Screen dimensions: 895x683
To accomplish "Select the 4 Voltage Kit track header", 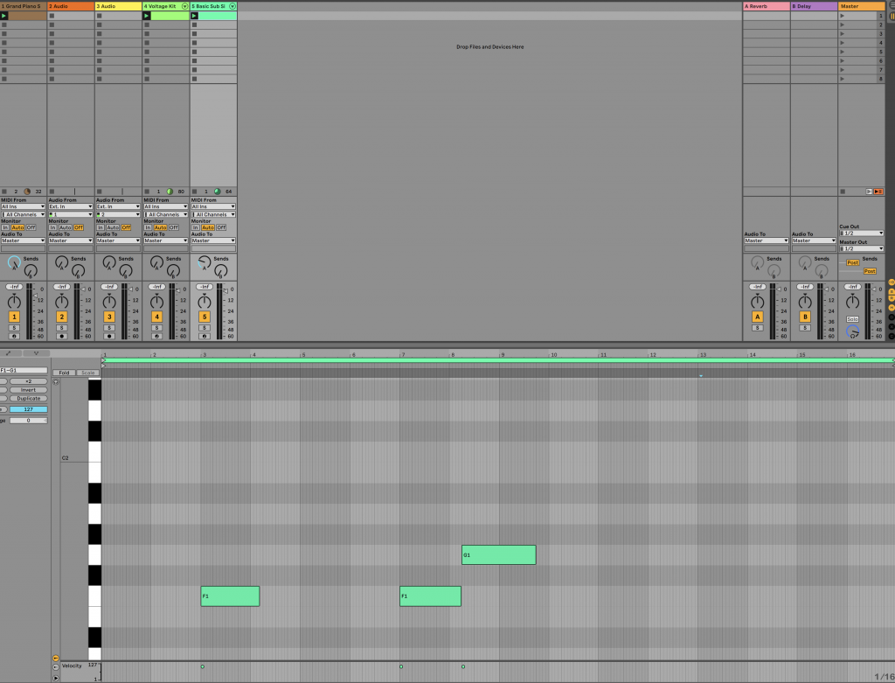I will 162,6.
